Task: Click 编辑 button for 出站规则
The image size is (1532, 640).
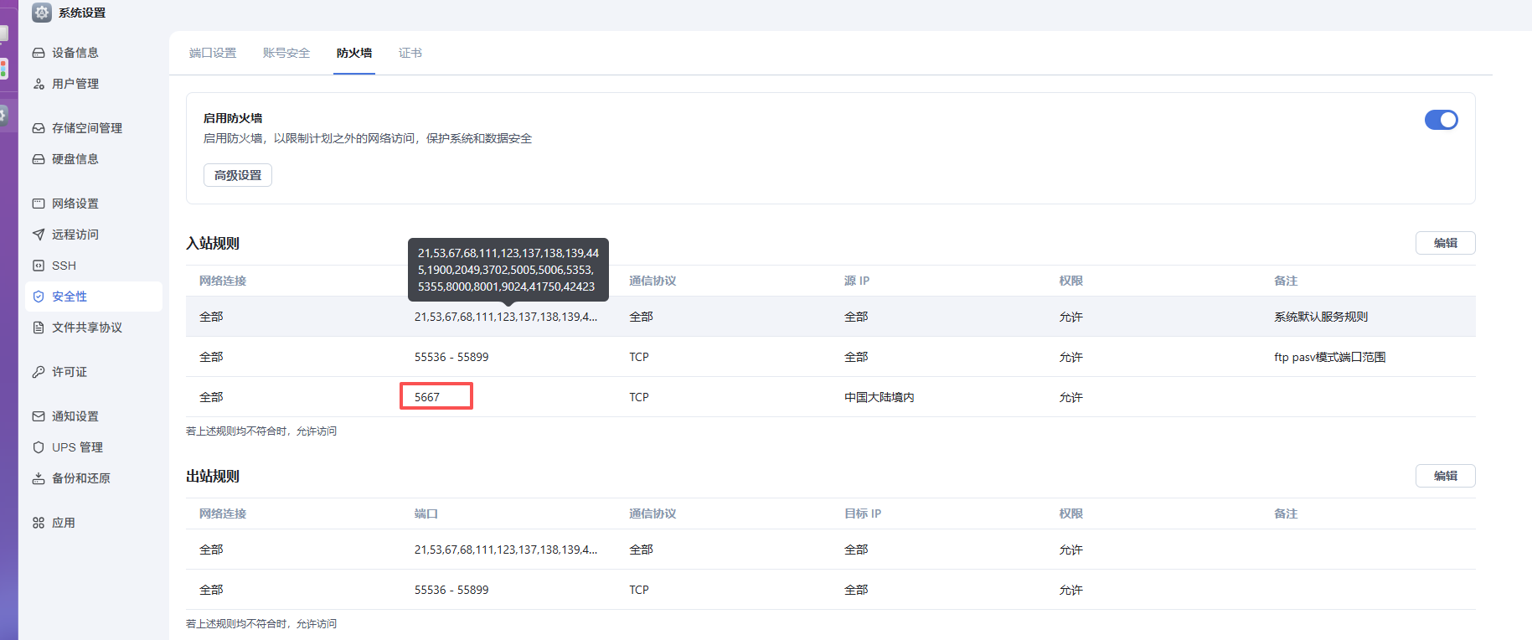Action: click(x=1445, y=476)
